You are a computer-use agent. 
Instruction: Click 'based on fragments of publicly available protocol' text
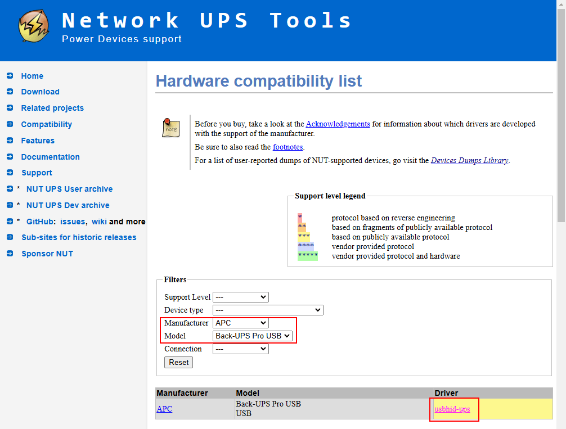412,227
